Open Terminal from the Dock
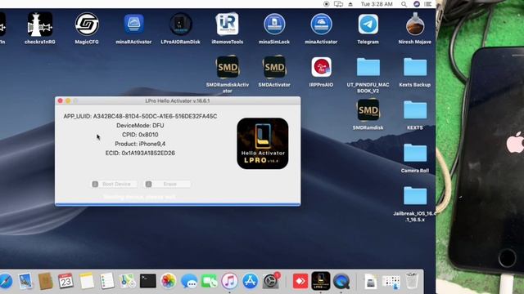The image size is (524, 294). [x=147, y=281]
